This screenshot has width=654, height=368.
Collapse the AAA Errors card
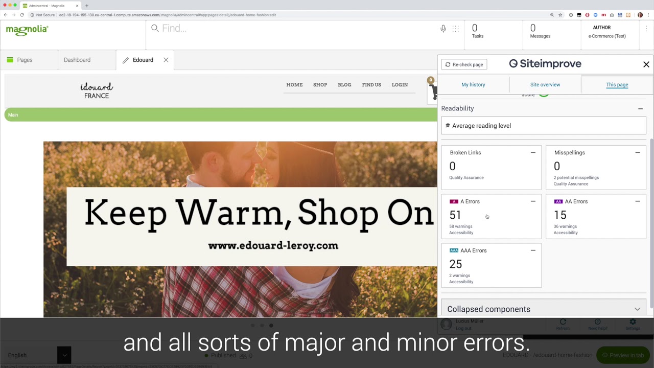(x=533, y=250)
